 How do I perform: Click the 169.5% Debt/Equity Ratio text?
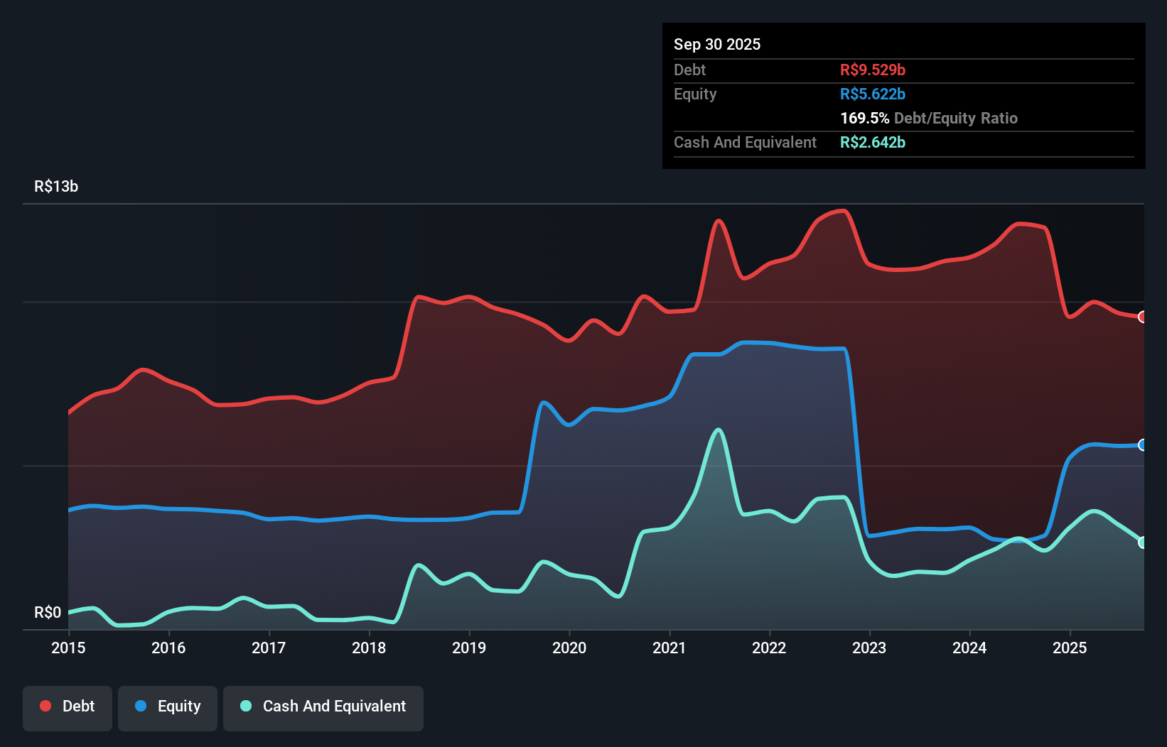coord(929,118)
